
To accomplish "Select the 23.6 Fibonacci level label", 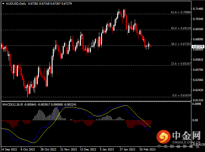I will [180, 64].
